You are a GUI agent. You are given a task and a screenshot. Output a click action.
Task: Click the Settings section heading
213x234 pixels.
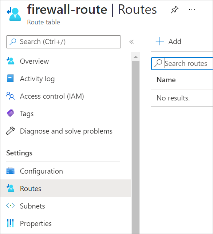pos(19,153)
